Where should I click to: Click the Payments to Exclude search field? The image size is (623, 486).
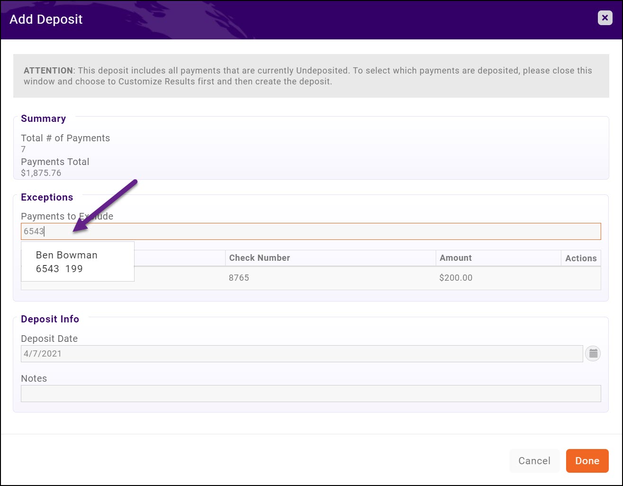click(x=311, y=231)
